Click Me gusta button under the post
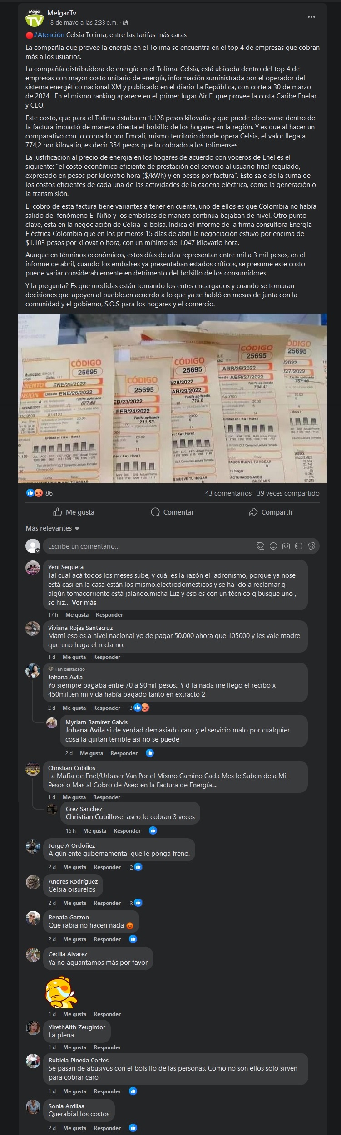Screen dimensions: 341x1135 (74, 512)
